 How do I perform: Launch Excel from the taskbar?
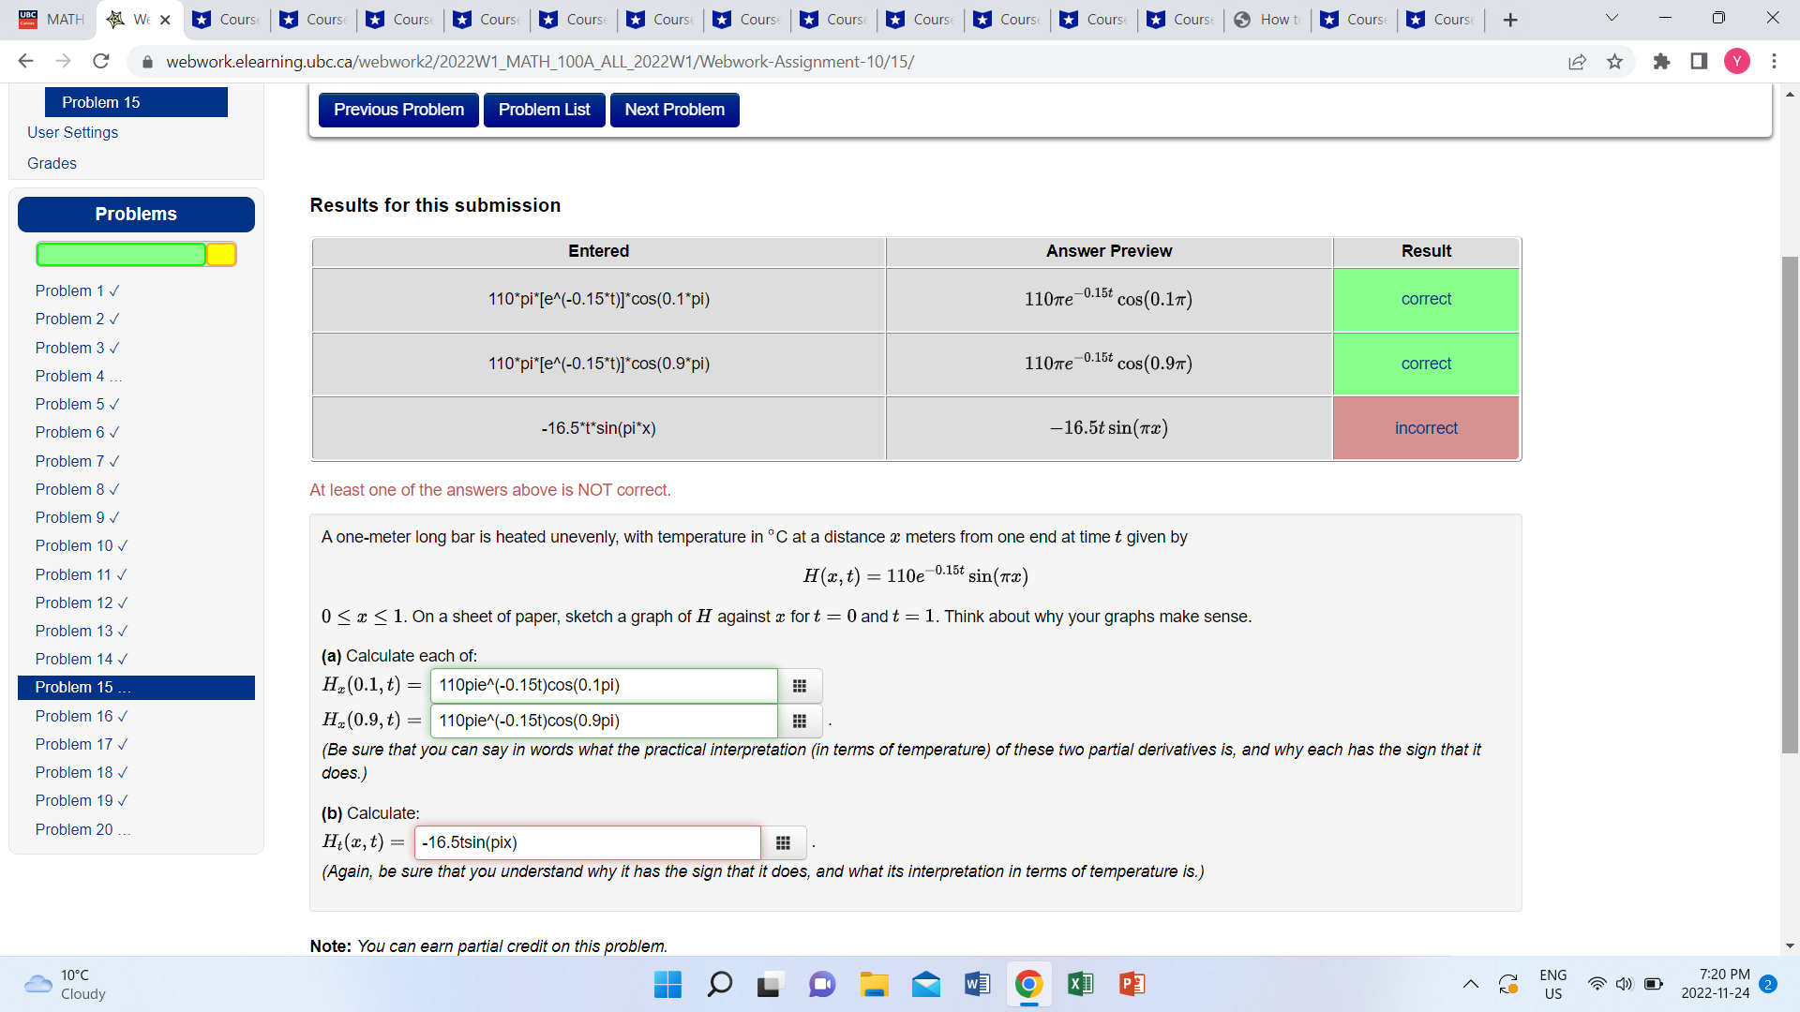click(x=1079, y=984)
